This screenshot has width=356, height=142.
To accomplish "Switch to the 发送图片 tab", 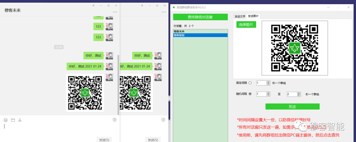I will click(x=253, y=16).
